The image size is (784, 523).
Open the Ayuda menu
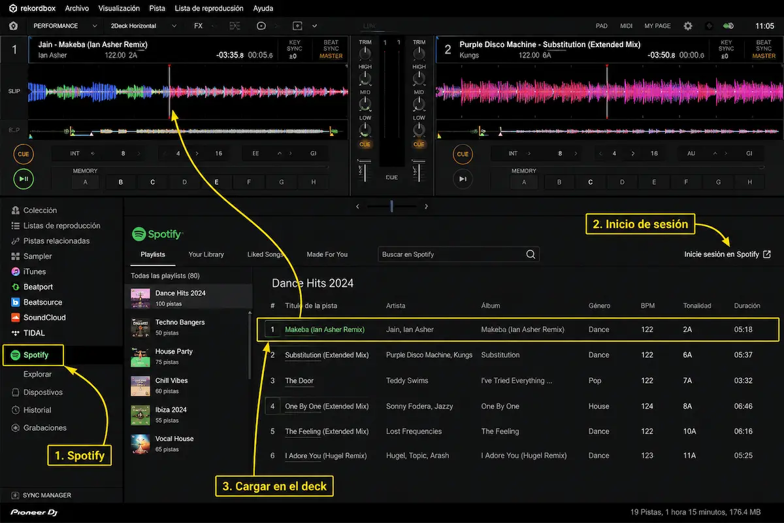coord(263,8)
